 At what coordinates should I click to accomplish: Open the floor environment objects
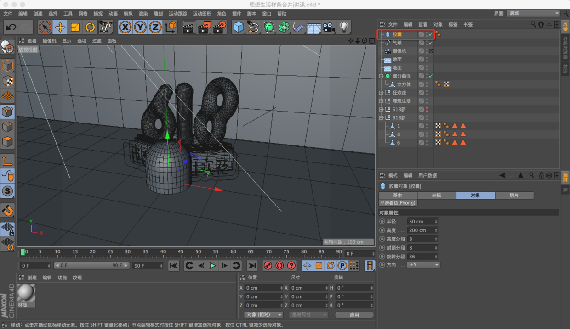click(x=313, y=27)
